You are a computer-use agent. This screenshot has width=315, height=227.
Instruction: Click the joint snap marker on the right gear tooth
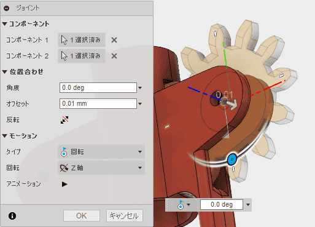click(282, 76)
